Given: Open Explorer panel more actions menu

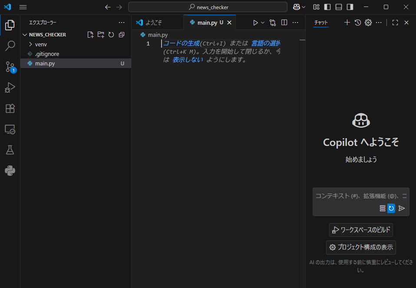Looking at the screenshot, I should click(122, 23).
